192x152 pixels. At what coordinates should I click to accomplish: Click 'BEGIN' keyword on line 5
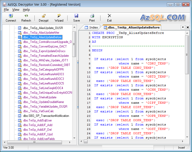[97, 50]
